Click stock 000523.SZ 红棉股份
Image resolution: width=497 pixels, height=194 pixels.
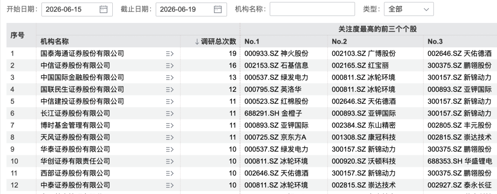[277, 102]
